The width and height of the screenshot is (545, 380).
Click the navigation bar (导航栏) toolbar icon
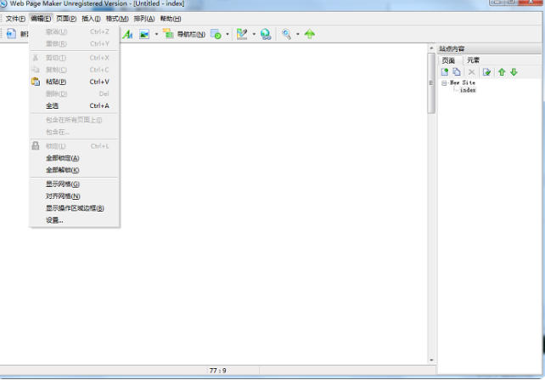tap(168, 34)
